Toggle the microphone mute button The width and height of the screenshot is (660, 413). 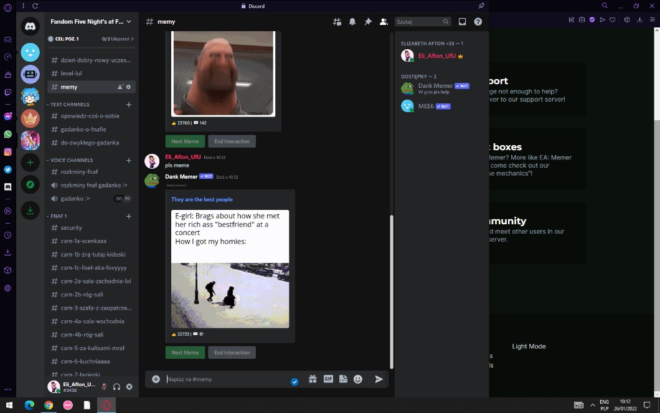pyautogui.click(x=104, y=387)
